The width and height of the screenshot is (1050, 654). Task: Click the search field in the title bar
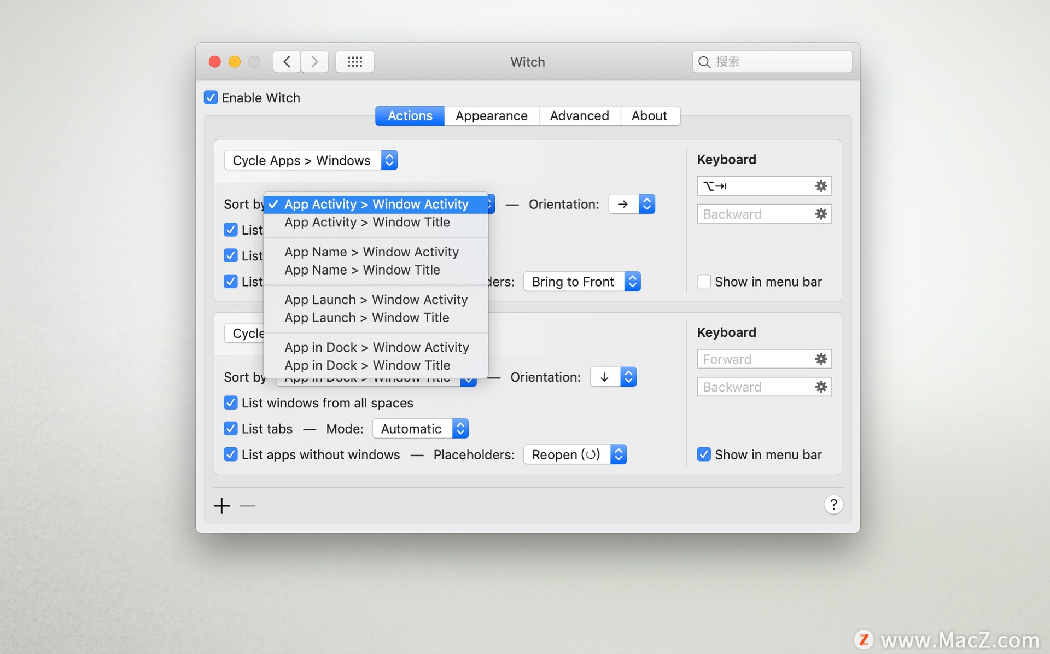click(x=772, y=62)
